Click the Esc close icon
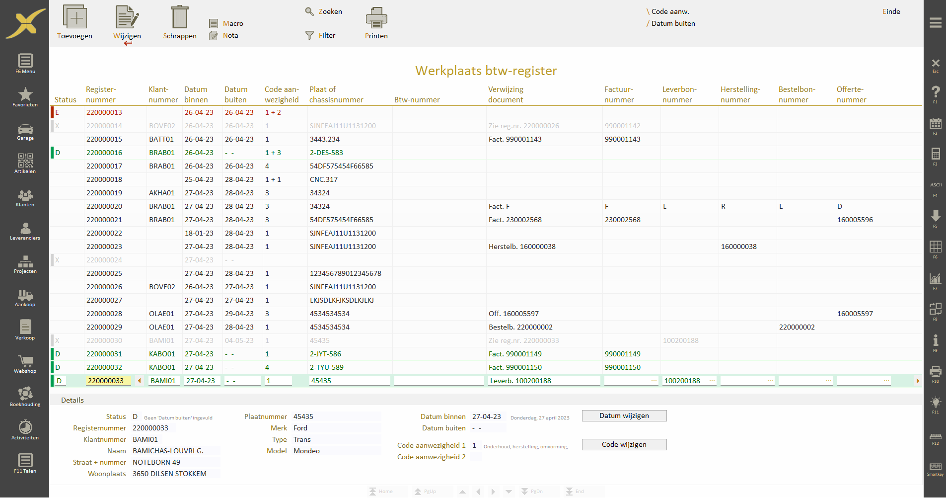The image size is (946, 498). [x=936, y=65]
